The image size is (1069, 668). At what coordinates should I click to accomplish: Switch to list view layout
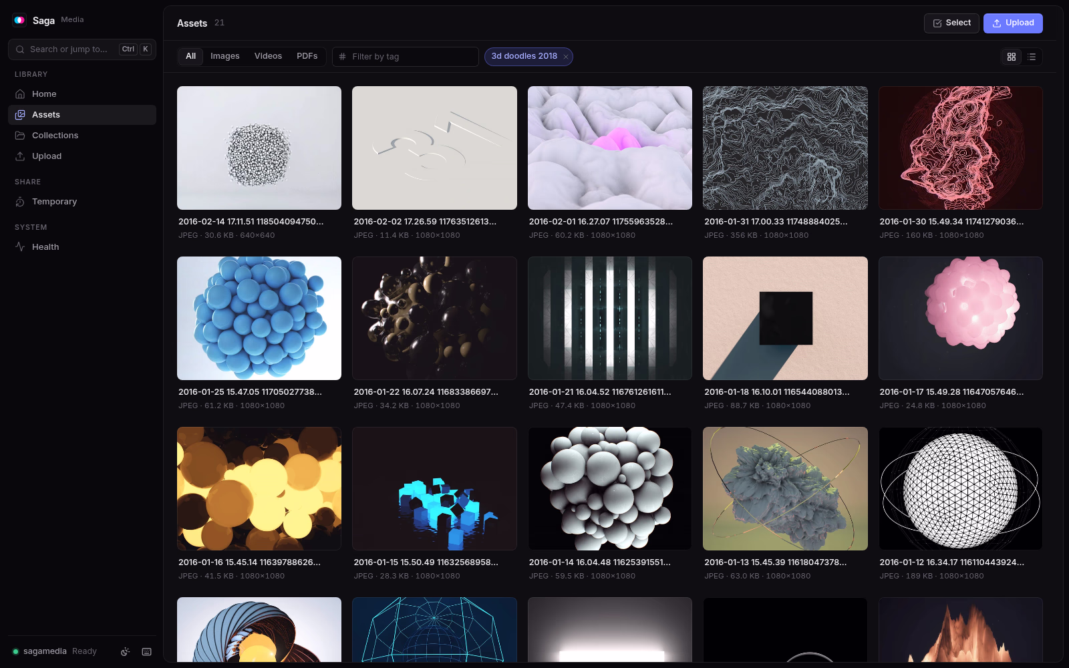[1032, 57]
